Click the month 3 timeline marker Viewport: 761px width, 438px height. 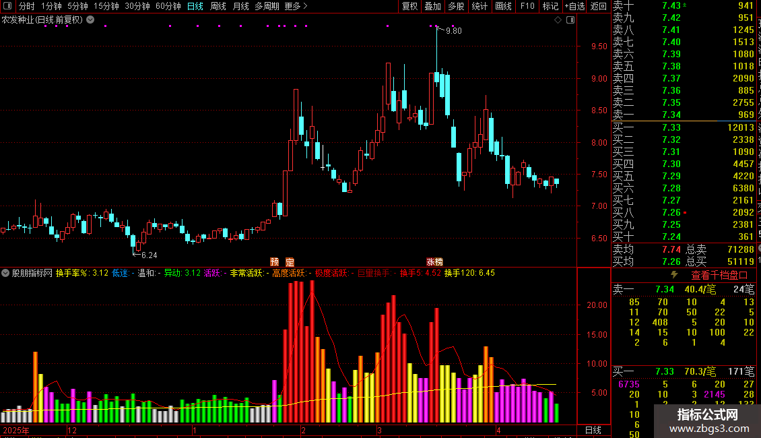click(380, 430)
